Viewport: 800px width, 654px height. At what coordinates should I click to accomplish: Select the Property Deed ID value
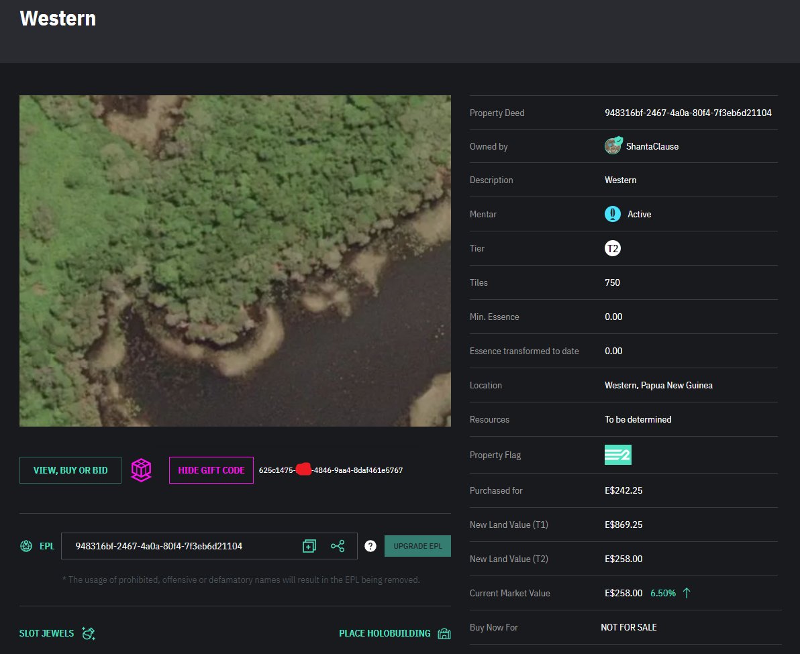688,113
